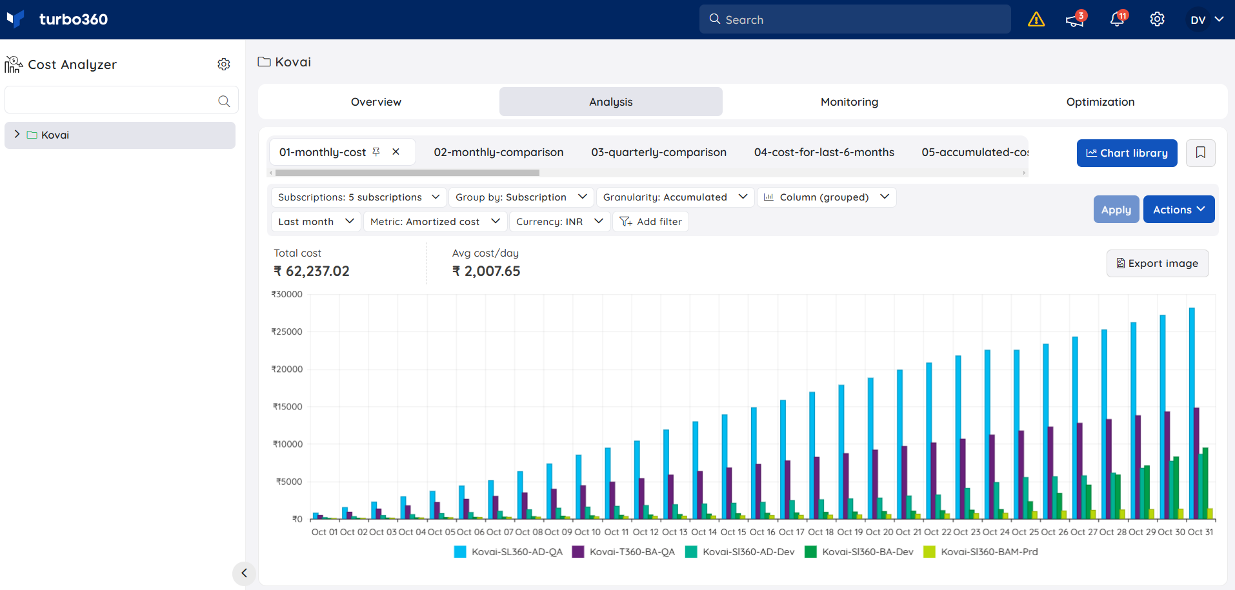Select the Kovai folder in sidebar

[120, 135]
